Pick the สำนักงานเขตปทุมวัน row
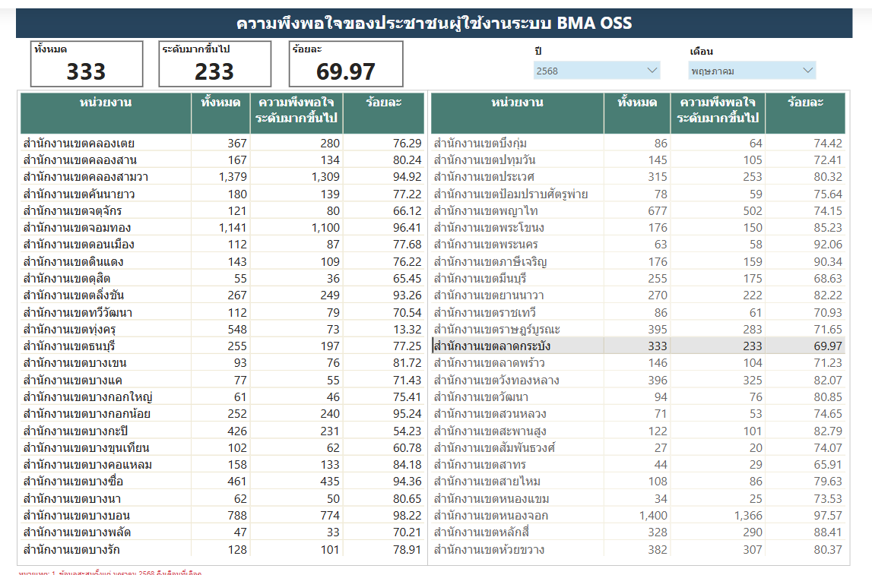Viewport: 872px width, 575px height. 639,160
